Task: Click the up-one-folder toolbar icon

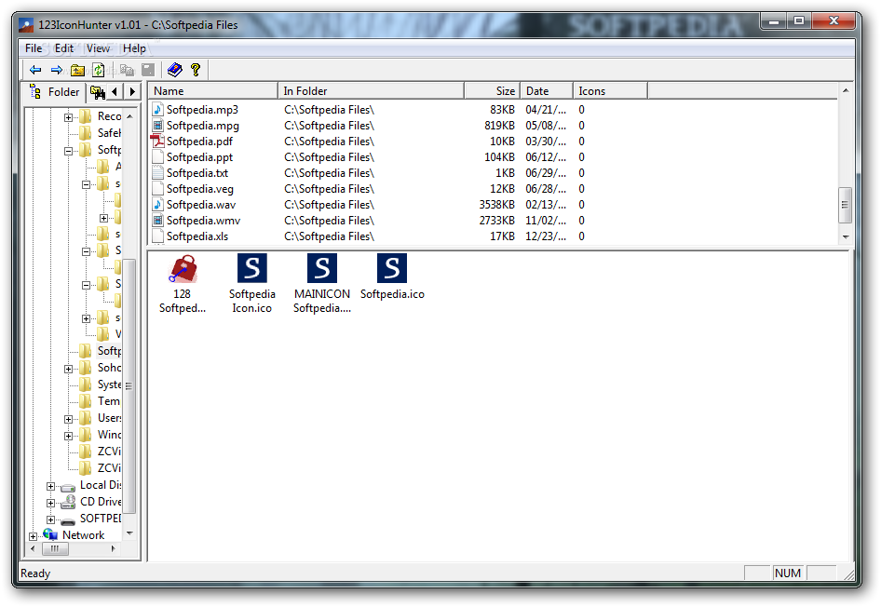Action: (77, 70)
